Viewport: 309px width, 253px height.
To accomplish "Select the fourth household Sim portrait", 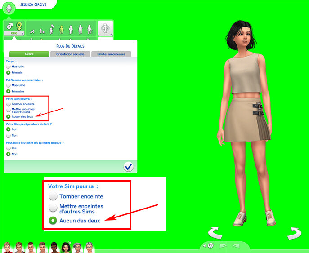I will (x=42, y=247).
